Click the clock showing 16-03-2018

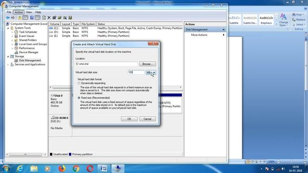295,169
